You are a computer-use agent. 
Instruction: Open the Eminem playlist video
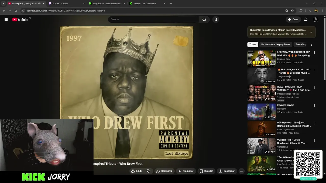coord(262,111)
